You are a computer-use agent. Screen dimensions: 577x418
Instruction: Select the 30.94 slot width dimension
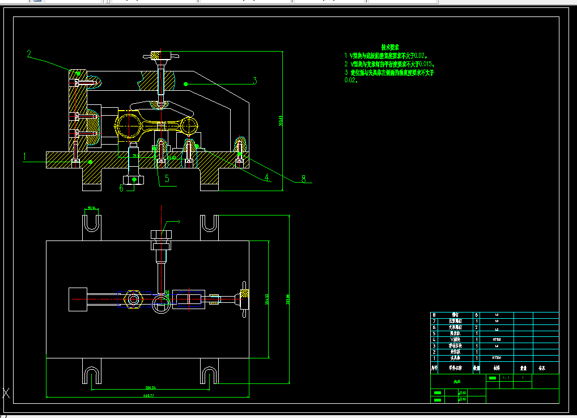coord(92,208)
